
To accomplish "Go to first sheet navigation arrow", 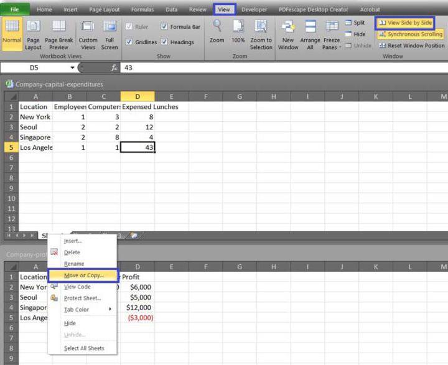I will pos(9,235).
